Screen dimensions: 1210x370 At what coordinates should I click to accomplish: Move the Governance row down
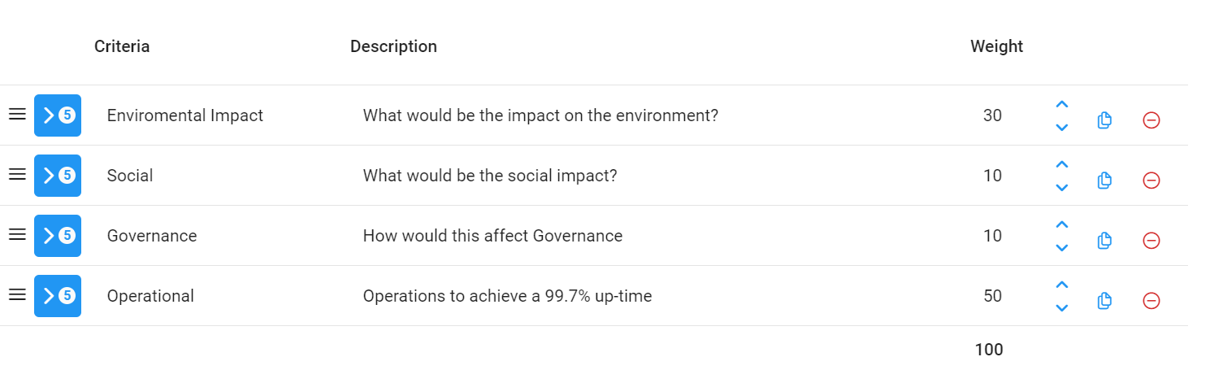click(1061, 248)
